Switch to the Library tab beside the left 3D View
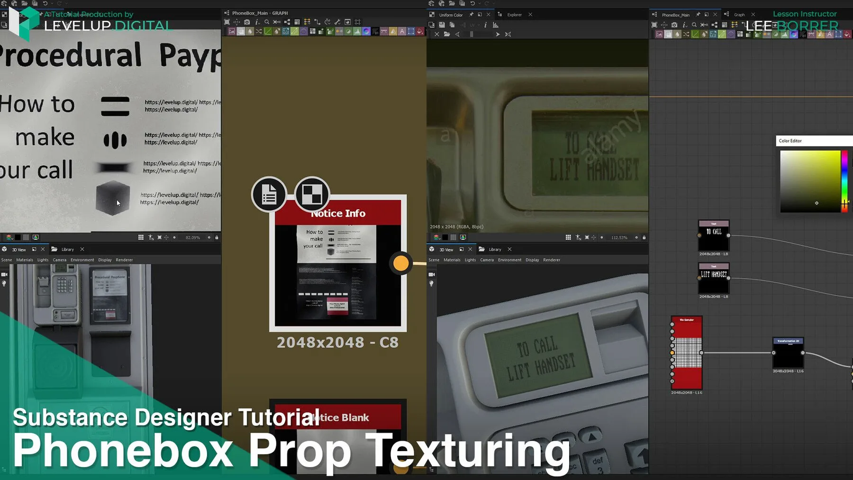This screenshot has width=853, height=480. point(67,249)
